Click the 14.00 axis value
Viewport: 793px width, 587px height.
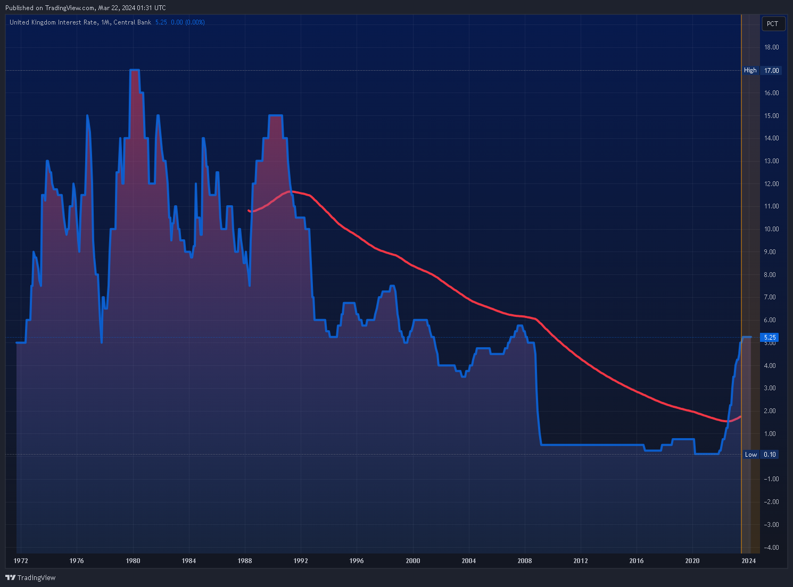(771, 138)
